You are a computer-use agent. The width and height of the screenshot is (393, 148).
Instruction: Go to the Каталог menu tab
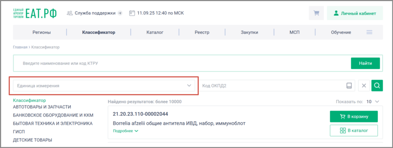point(155,32)
